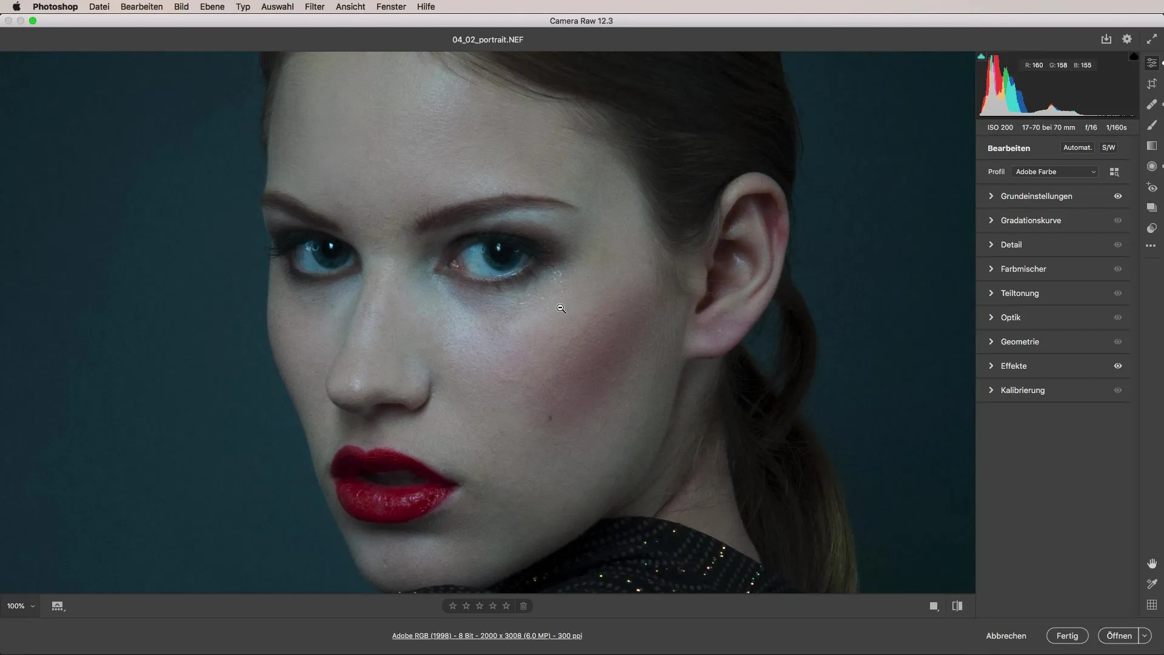Open the Adobe Farbe profile dropdown
This screenshot has width=1164, height=655.
point(1055,172)
